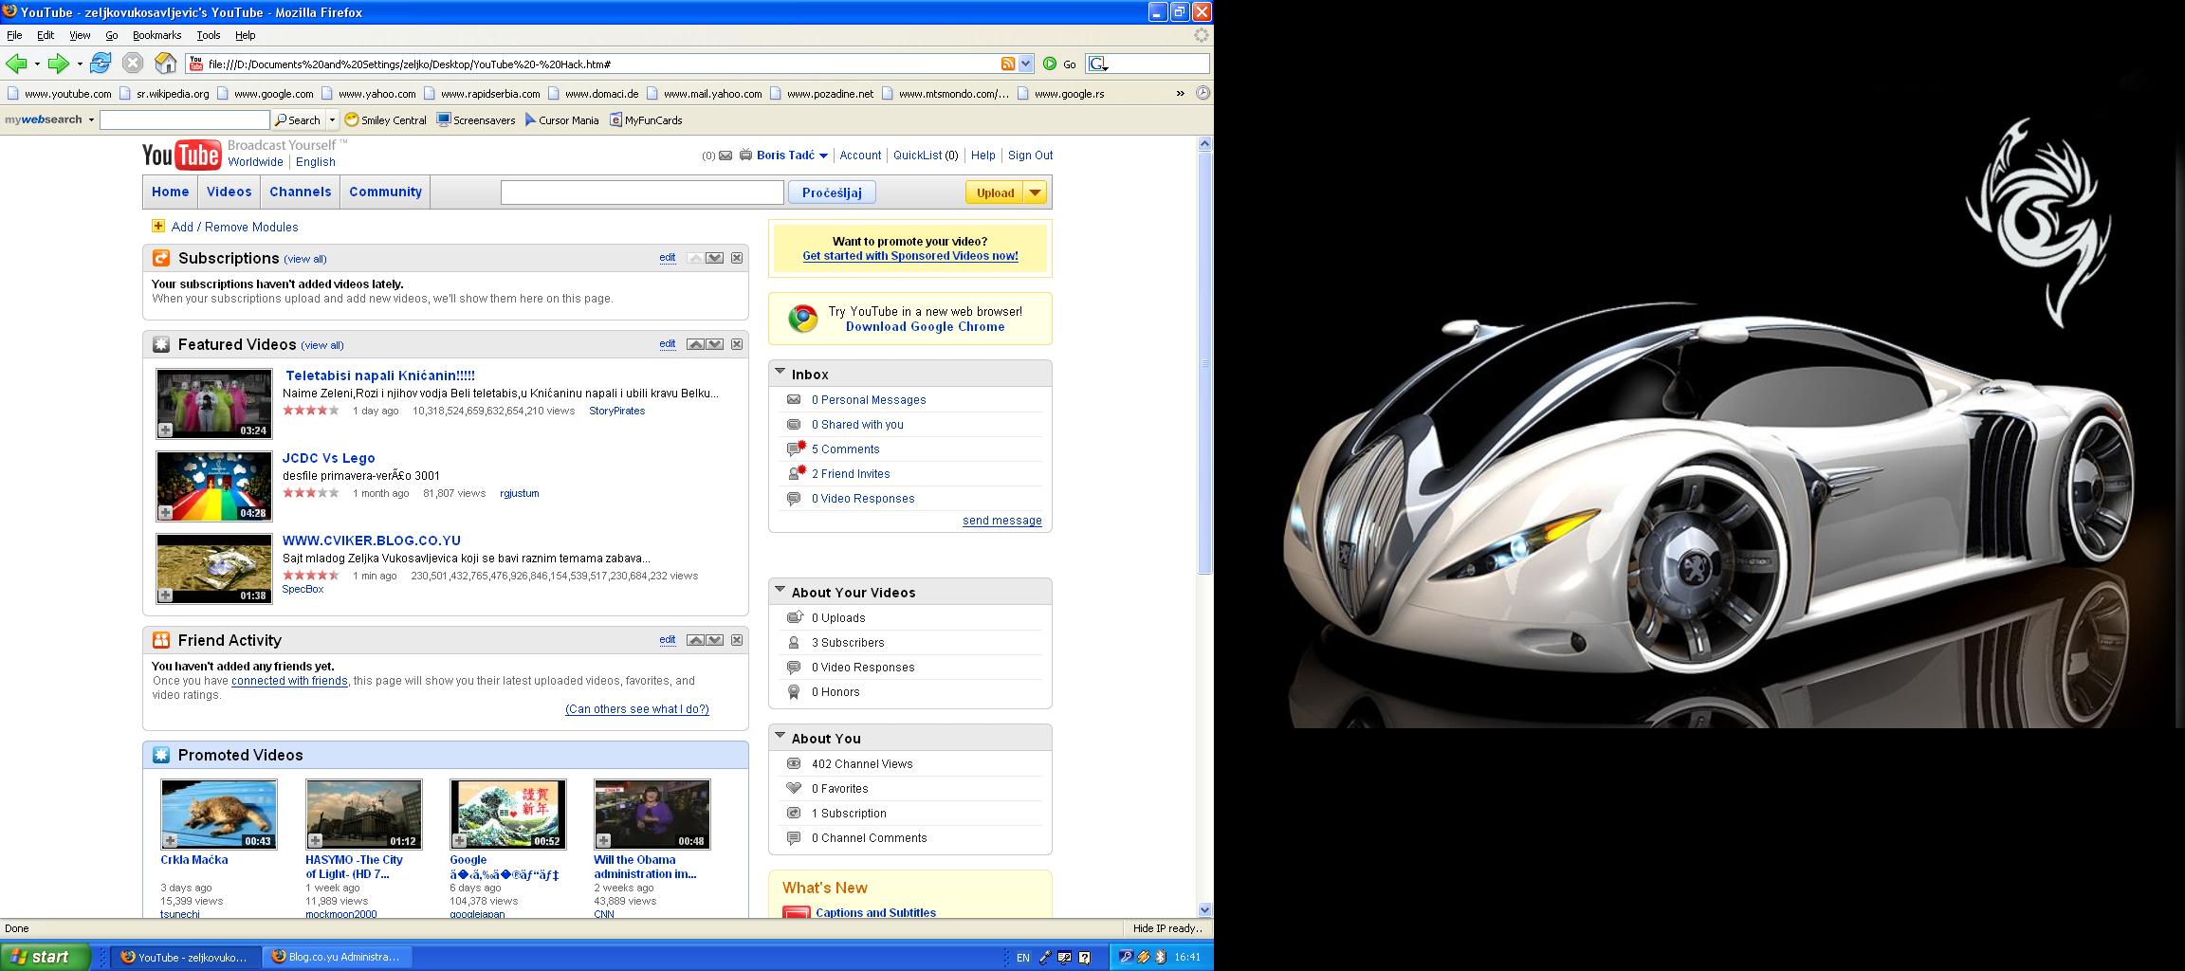This screenshot has height=971, width=2185.
Task: Close the Subscriptions module
Action: point(737,258)
